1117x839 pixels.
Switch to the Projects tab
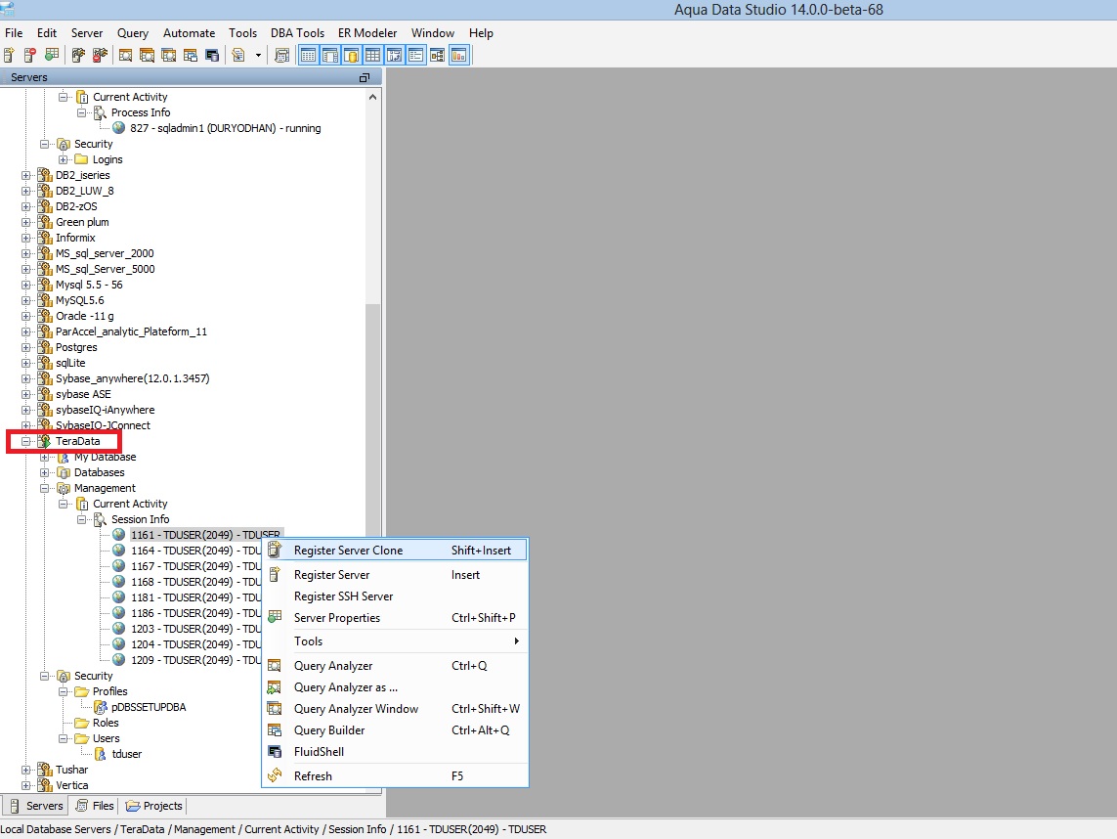tap(154, 806)
